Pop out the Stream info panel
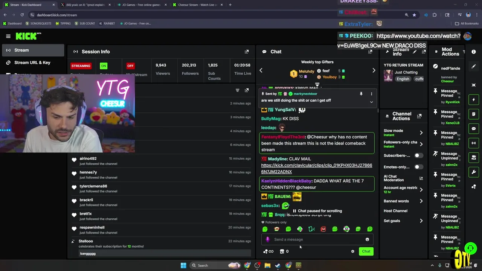The image size is (482, 271). coord(424,52)
